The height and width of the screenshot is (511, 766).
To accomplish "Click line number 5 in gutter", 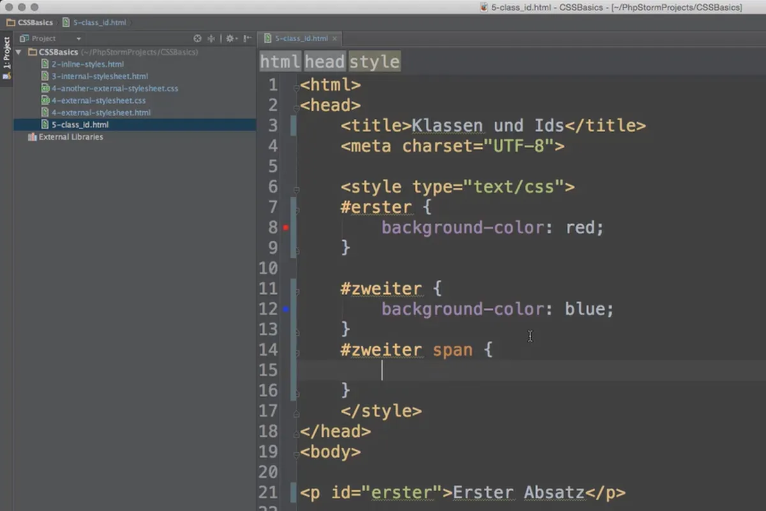I will coord(273,166).
